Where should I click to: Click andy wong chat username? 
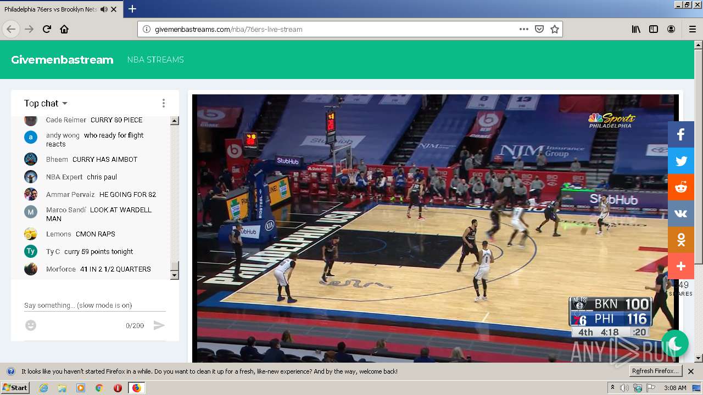63,136
